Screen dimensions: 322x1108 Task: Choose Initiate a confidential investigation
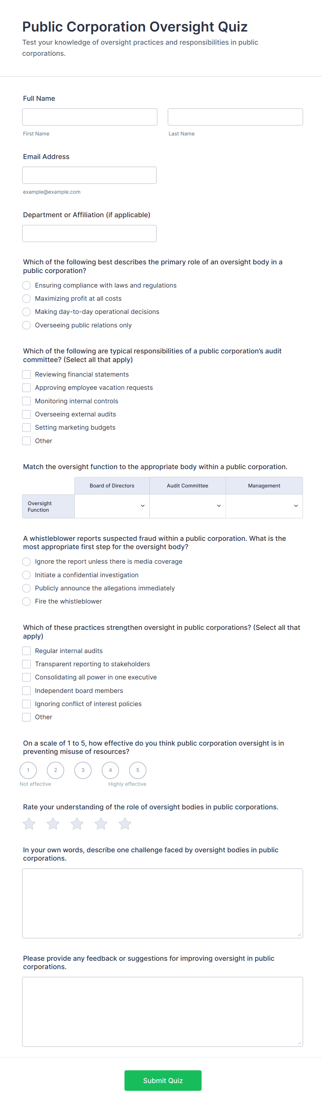point(27,575)
